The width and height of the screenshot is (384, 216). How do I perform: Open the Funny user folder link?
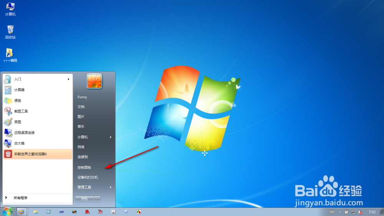(94, 97)
